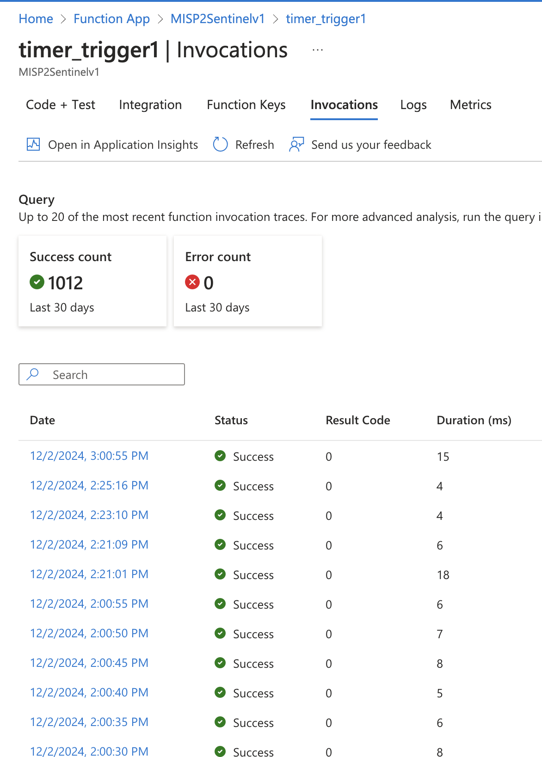This screenshot has height=757, width=542.
Task: Click the green check in Success count card
Action: pos(37,282)
